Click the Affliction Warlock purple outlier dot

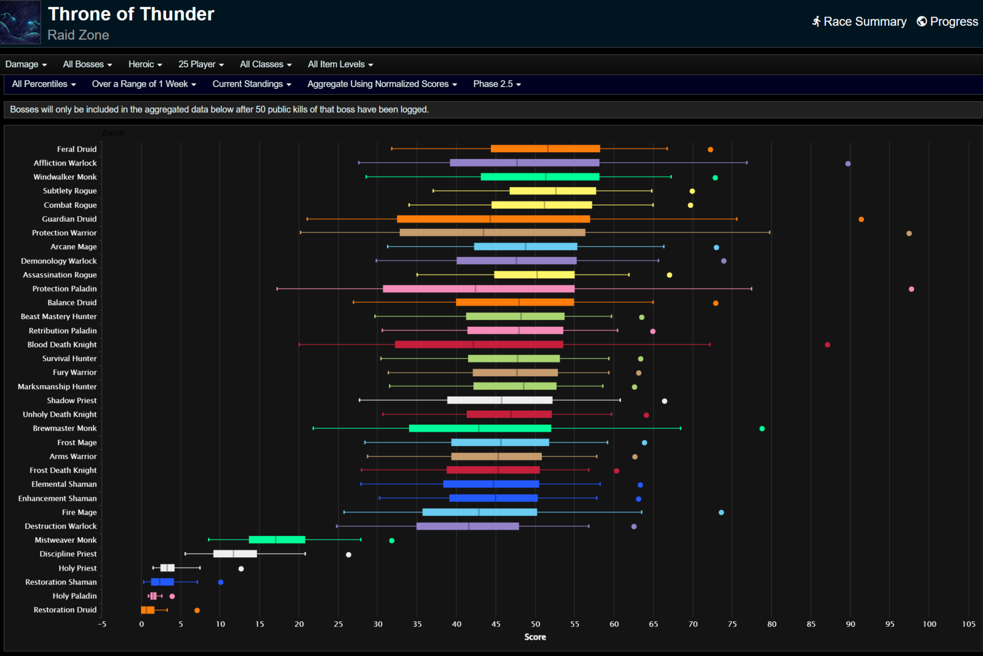848,164
